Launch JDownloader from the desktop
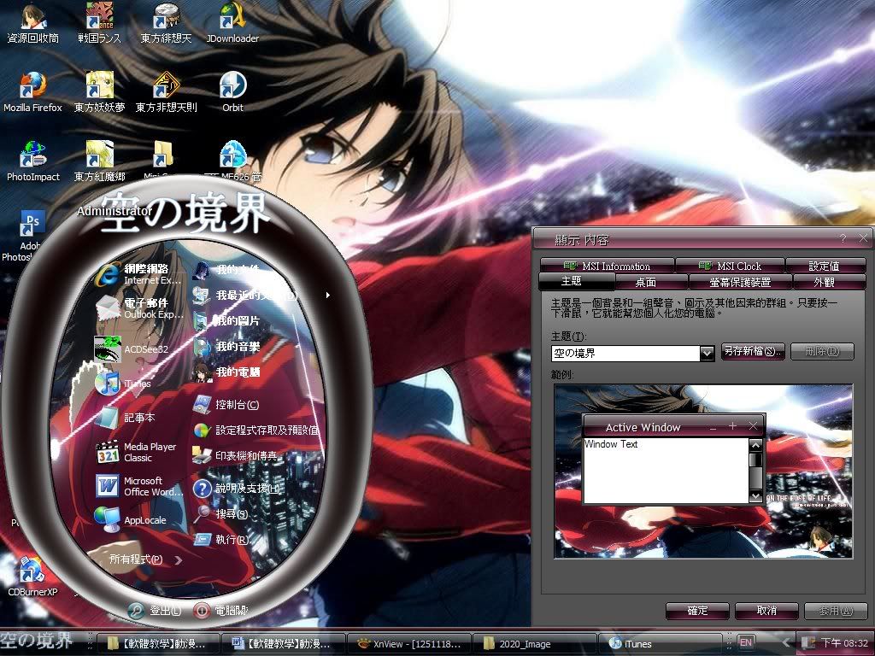 tap(232, 23)
